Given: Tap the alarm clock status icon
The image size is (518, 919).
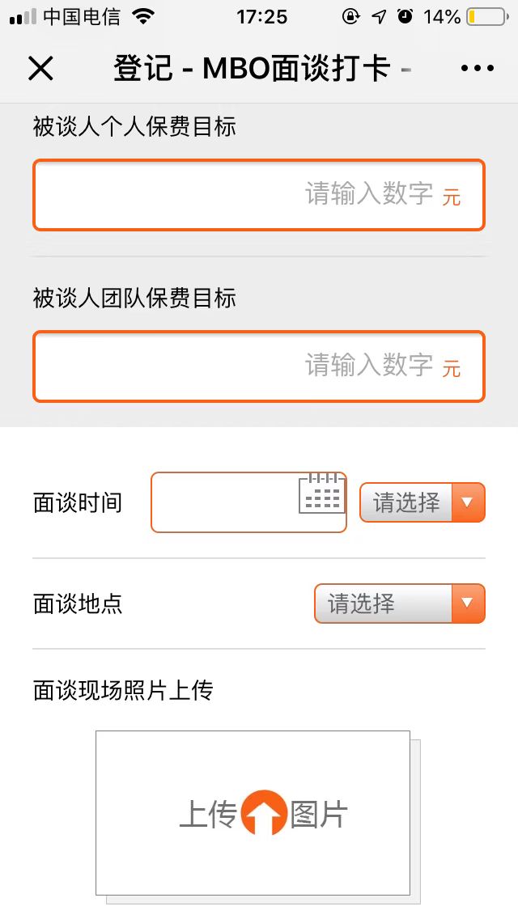Looking at the screenshot, I should 405,17.
